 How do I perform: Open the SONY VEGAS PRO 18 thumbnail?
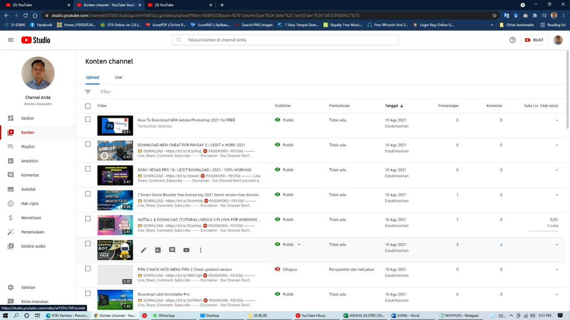click(115, 175)
